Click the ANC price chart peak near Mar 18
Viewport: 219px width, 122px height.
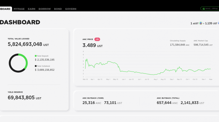pos(87,59)
